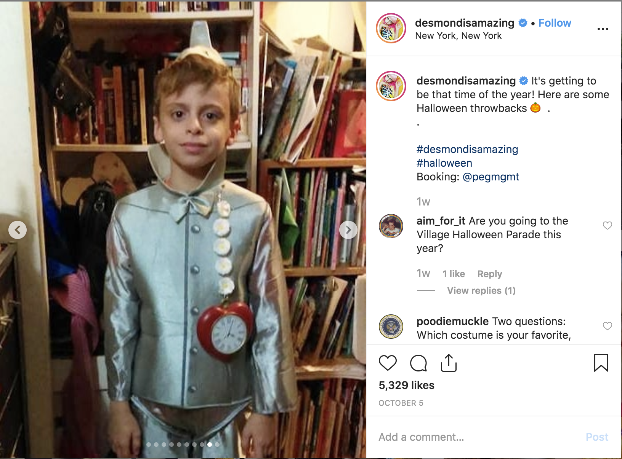
Task: Select the last carousel dot indicator
Action: [x=217, y=445]
